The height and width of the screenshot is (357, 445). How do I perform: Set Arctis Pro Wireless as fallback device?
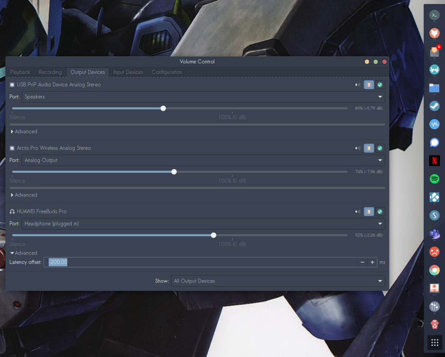(x=380, y=148)
